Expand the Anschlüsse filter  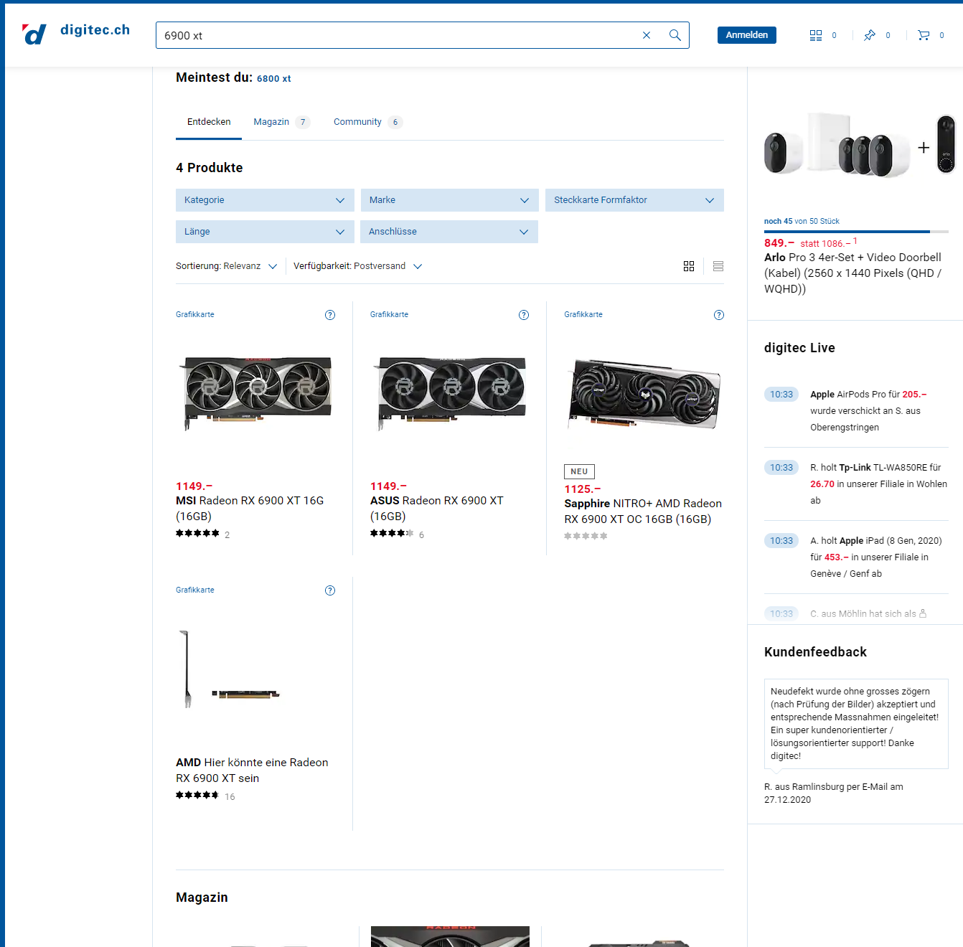tap(449, 232)
